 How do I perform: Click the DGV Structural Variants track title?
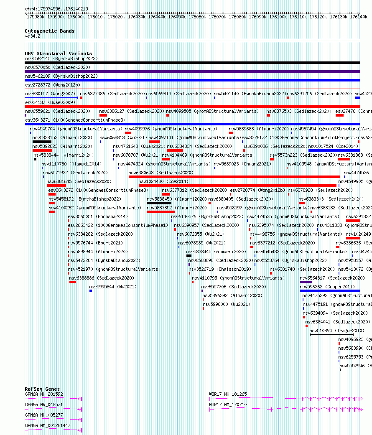pos(59,53)
